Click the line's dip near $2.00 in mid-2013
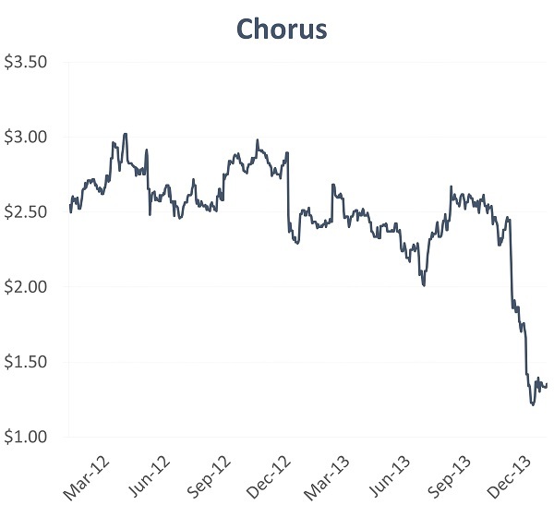Image resolution: width=554 pixels, height=517 pixels. 424,285
